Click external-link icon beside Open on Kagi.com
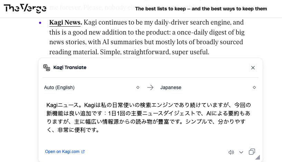The width and height of the screenshot is (282, 162). click(x=83, y=152)
